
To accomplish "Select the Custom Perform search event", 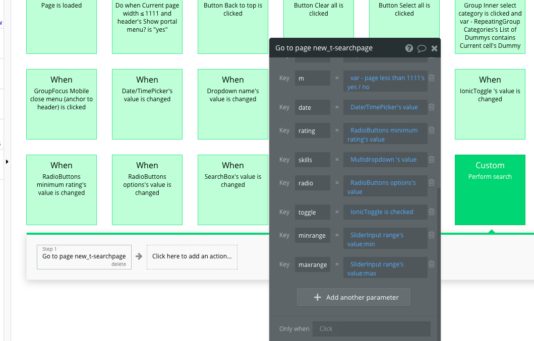I will (490, 190).
